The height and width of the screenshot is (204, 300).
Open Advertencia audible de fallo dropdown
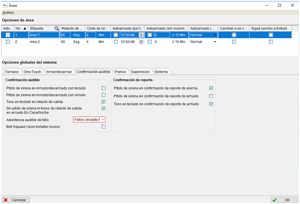tap(89, 120)
